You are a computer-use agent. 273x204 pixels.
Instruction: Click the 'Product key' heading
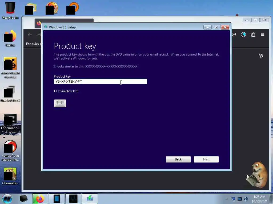pyautogui.click(x=75, y=46)
